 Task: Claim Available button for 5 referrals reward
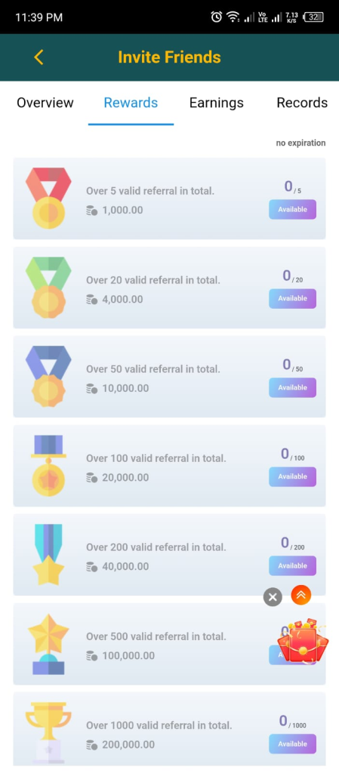point(292,210)
